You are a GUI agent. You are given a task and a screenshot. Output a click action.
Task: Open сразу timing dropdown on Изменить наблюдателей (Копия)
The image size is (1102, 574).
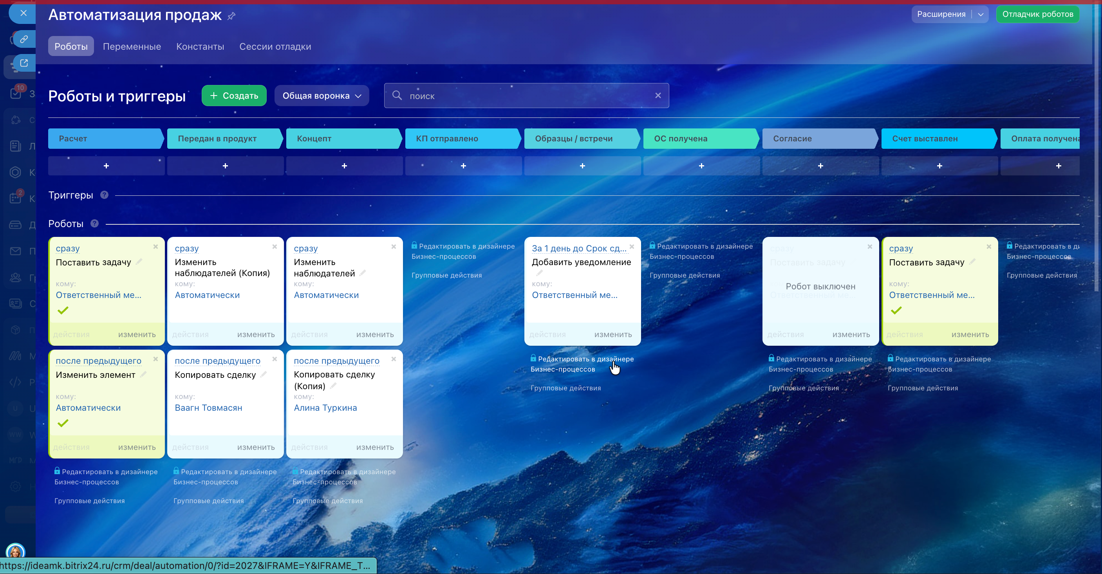pyautogui.click(x=186, y=249)
